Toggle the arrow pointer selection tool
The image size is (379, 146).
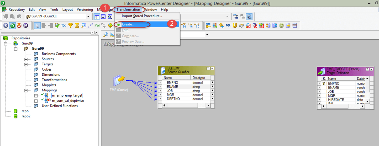pyautogui.click(x=38, y=25)
